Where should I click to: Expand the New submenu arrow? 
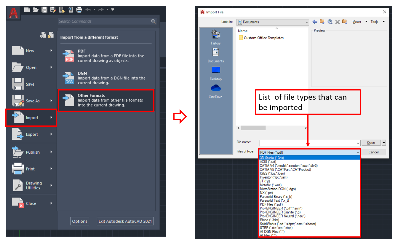coord(51,51)
